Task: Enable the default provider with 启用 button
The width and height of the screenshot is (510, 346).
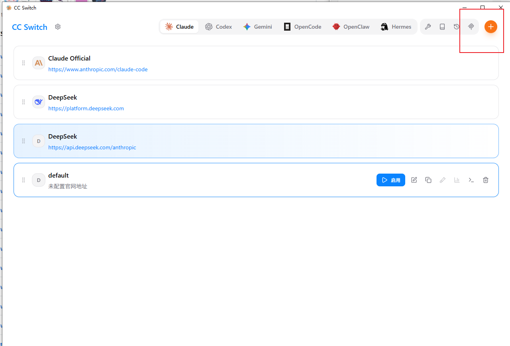Action: pyautogui.click(x=391, y=180)
